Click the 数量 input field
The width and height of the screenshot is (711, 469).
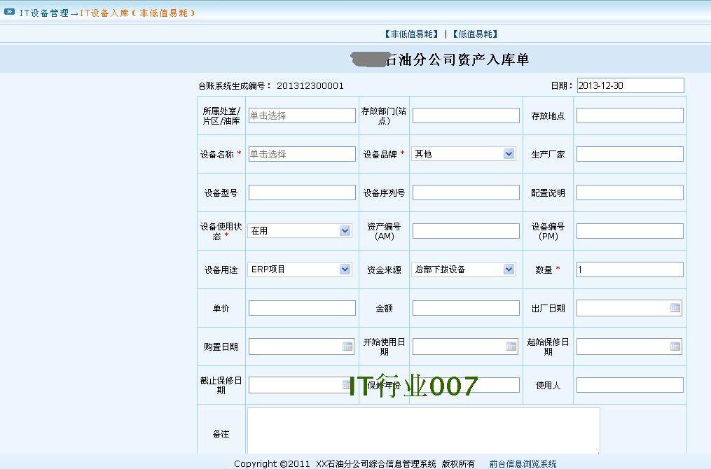click(630, 269)
